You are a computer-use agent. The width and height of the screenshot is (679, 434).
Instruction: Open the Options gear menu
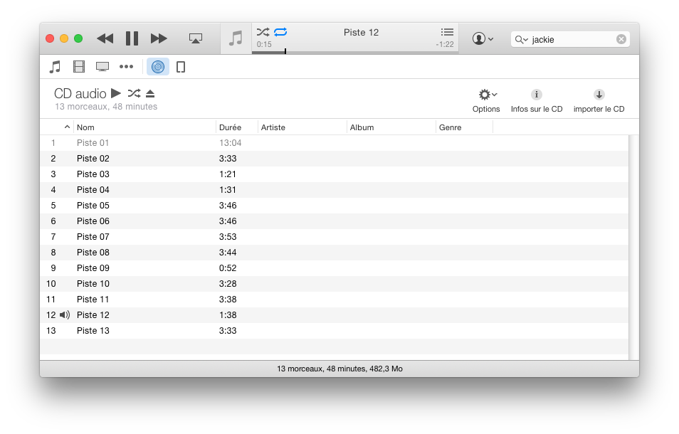pyautogui.click(x=486, y=101)
